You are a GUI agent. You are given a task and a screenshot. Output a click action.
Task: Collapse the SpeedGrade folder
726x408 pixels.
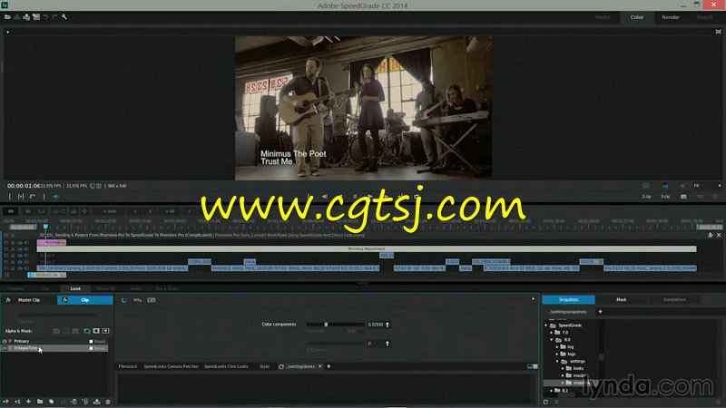click(x=546, y=325)
